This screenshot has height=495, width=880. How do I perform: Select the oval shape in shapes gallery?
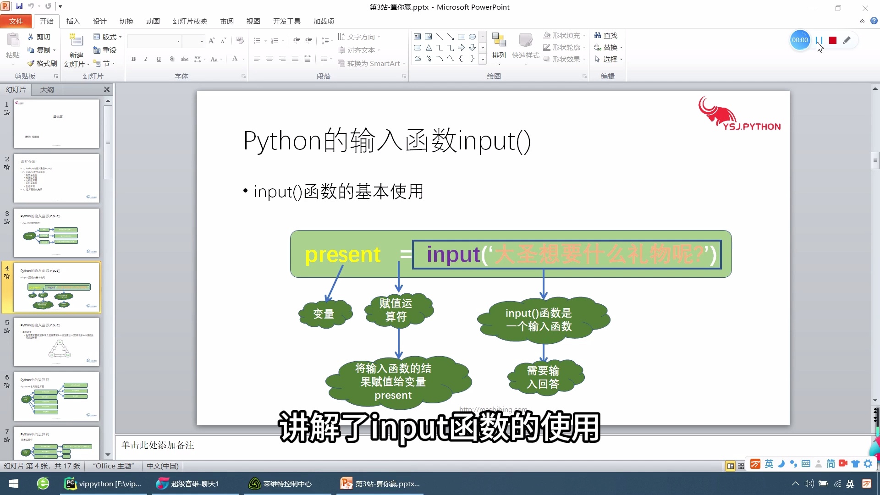[x=472, y=37]
